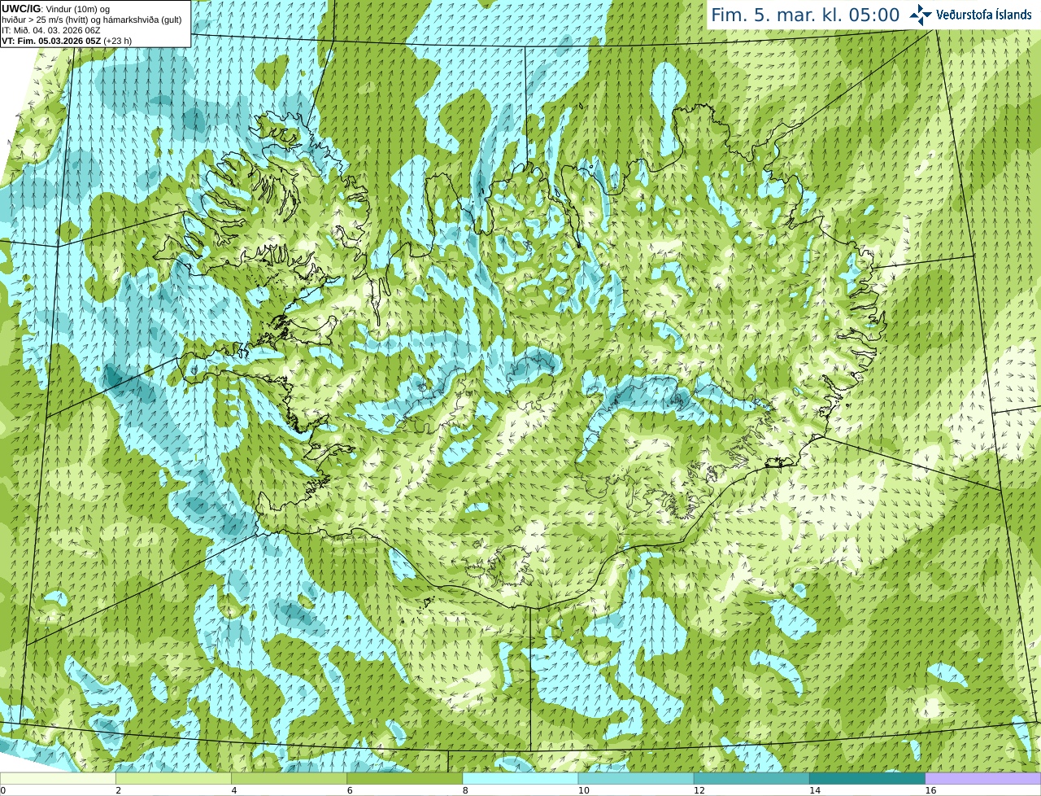Click the teal 12–14 legend swatch

tap(751, 778)
